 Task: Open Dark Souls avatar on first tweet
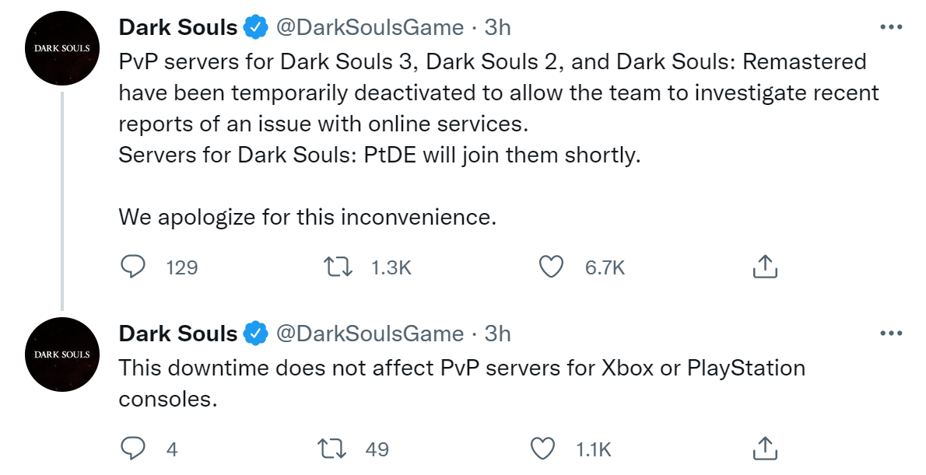(x=62, y=48)
